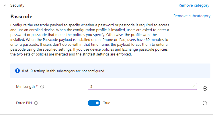Click the red required asterisk by Min Length
219x115 pixels.
coord(37,86)
